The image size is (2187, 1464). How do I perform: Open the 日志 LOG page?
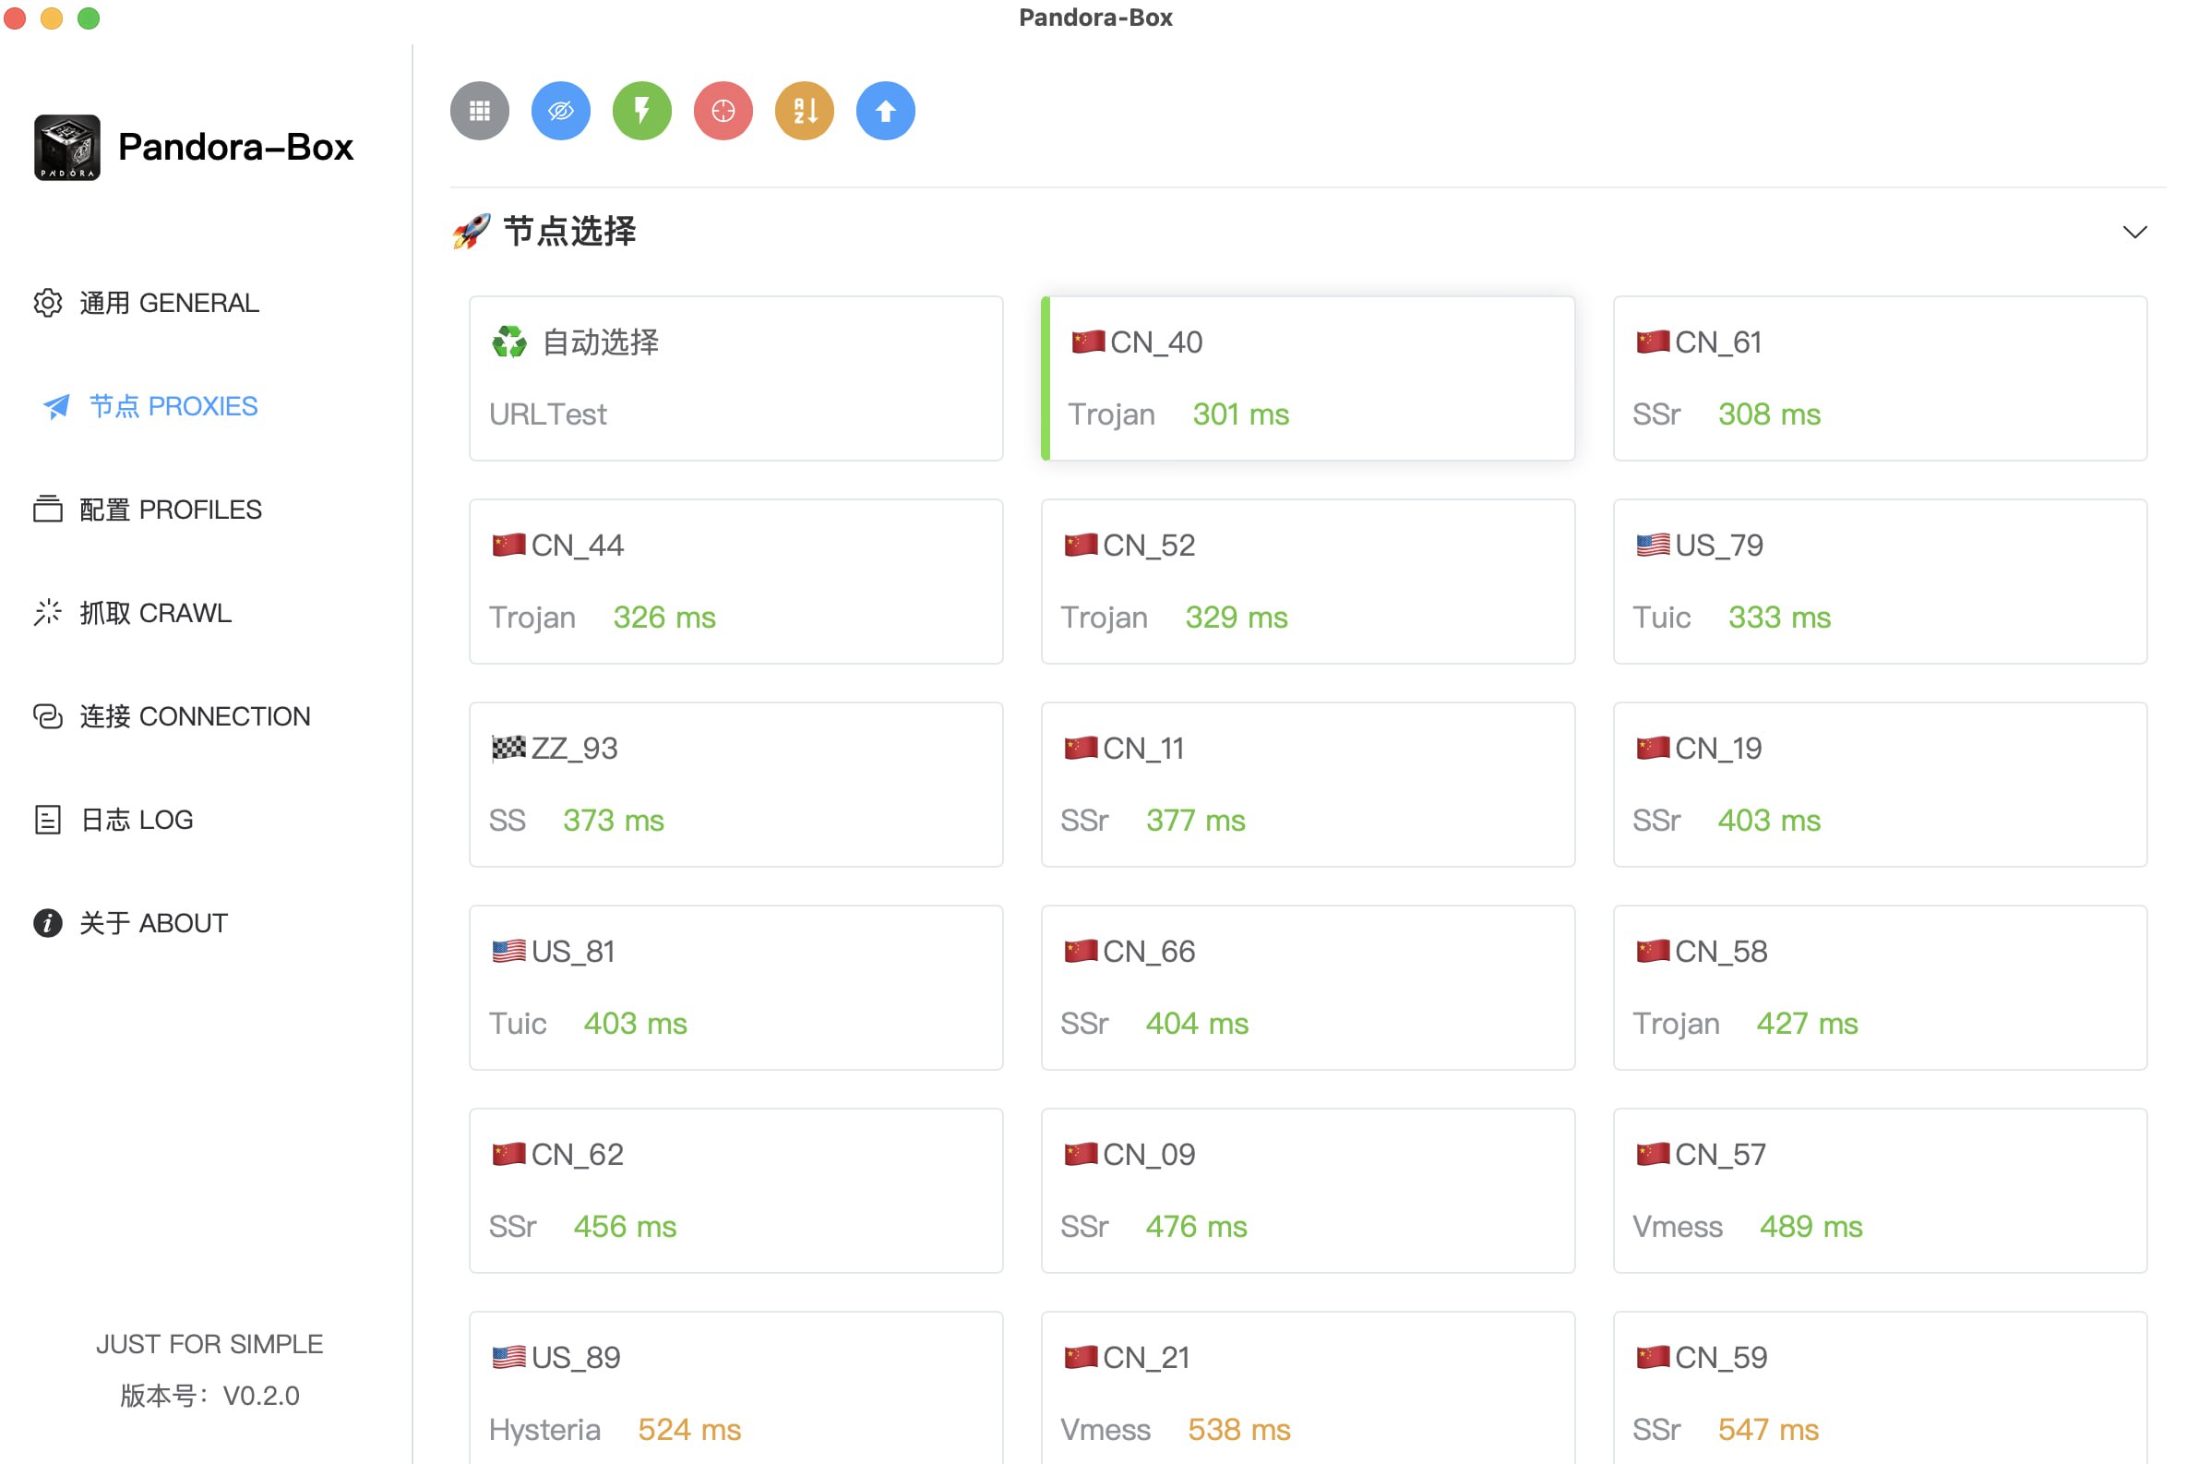point(113,820)
